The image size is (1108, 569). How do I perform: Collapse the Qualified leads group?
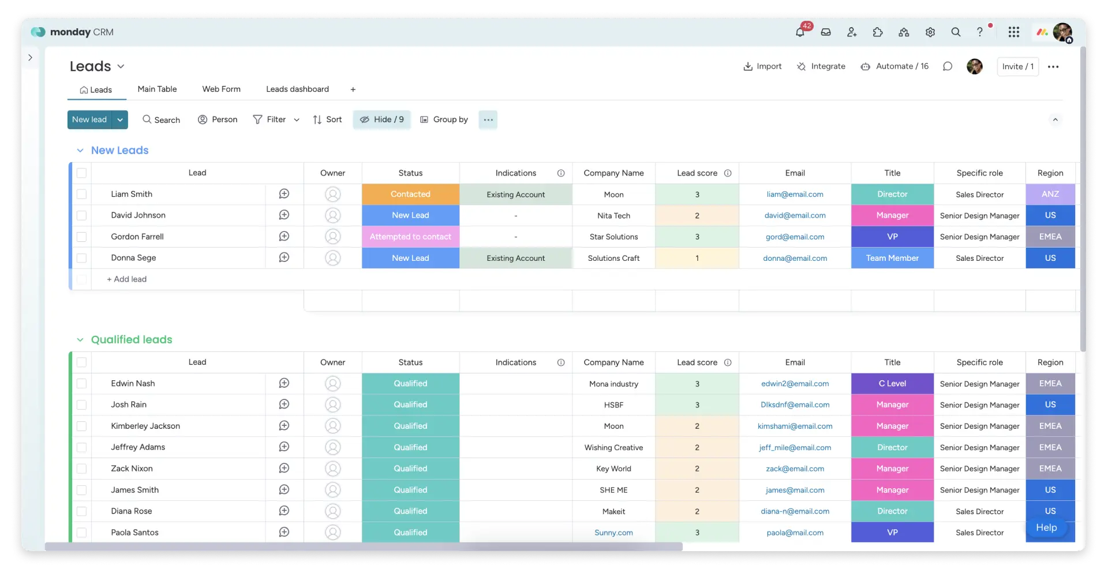point(80,340)
